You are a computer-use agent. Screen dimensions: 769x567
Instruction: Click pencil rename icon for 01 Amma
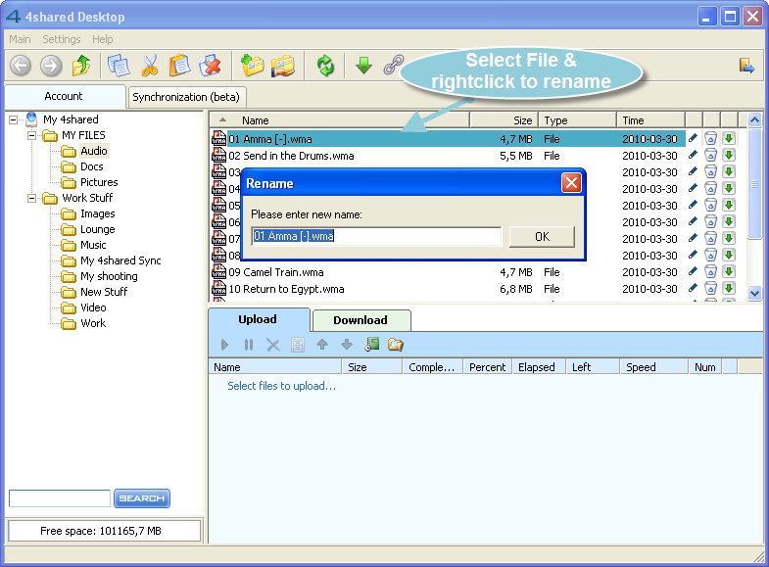693,139
